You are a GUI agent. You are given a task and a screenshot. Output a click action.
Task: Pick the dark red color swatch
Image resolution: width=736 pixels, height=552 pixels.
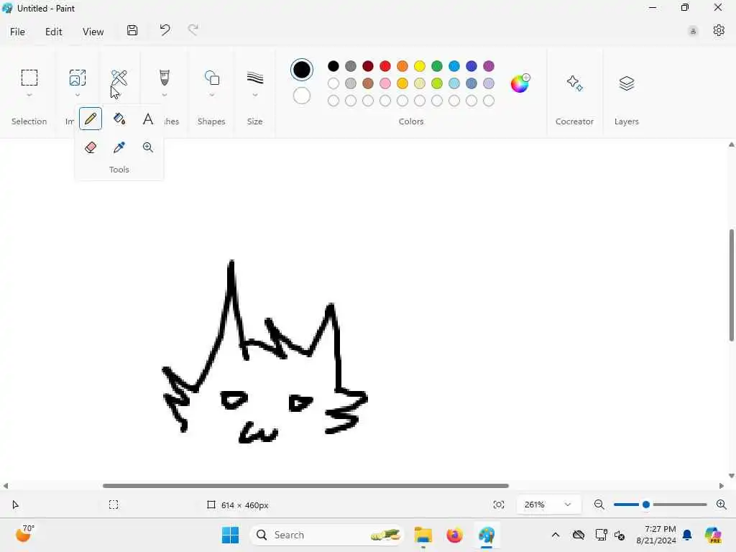[x=368, y=66]
